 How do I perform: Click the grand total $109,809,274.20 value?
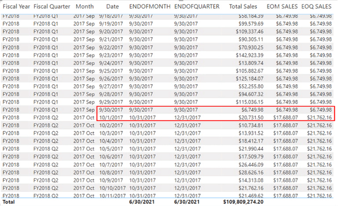[244, 202]
